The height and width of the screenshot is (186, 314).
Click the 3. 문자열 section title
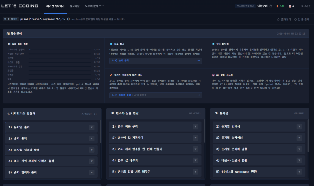pyautogui.click(x=221, y=114)
